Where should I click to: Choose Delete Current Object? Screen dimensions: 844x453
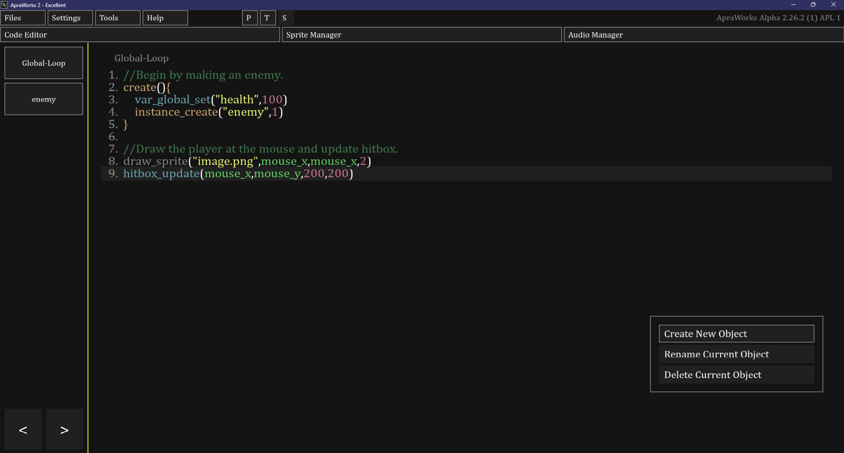coord(736,375)
